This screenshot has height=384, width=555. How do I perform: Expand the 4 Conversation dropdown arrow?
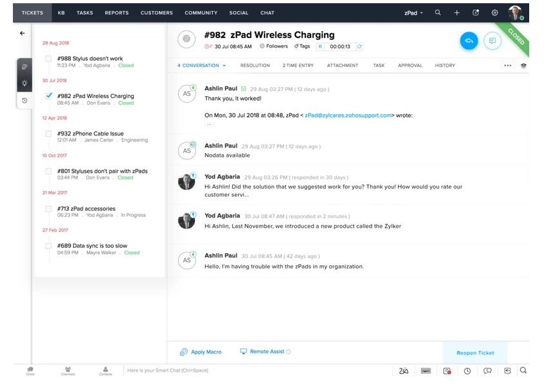[x=224, y=65]
